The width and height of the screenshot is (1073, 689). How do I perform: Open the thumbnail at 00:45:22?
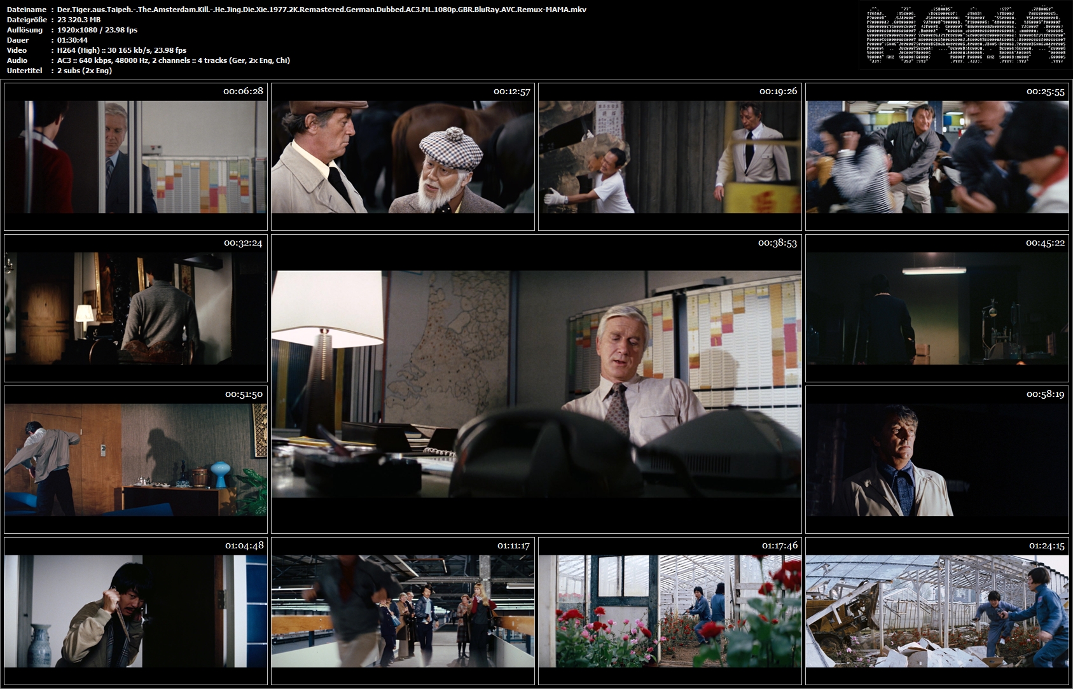click(937, 308)
